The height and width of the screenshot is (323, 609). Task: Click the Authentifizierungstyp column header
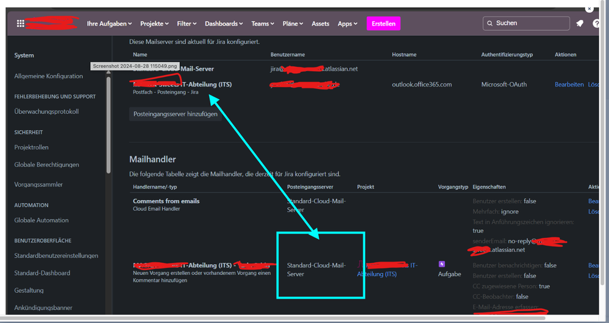pos(507,55)
